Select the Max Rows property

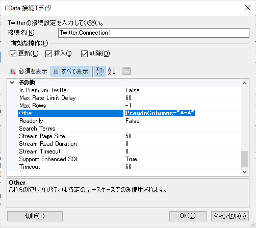pyautogui.click(x=70, y=106)
